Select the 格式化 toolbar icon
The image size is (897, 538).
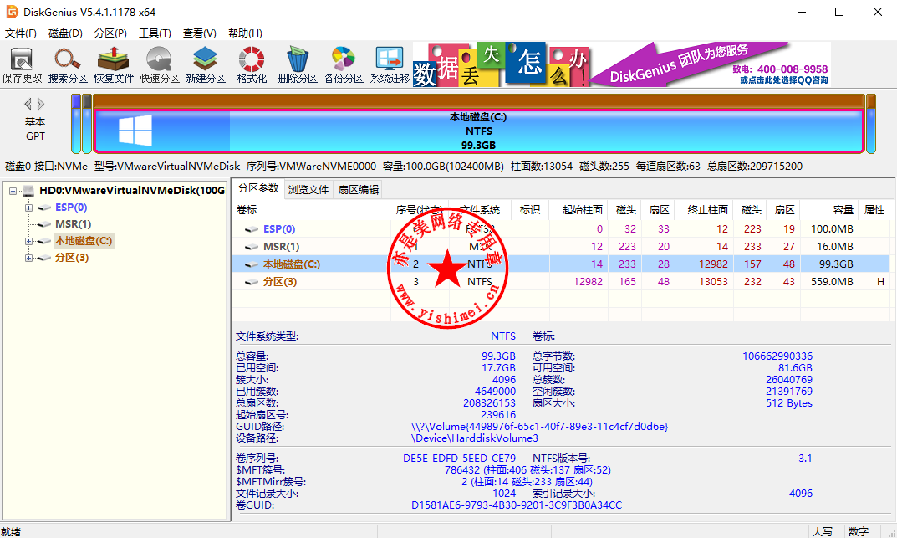(252, 65)
